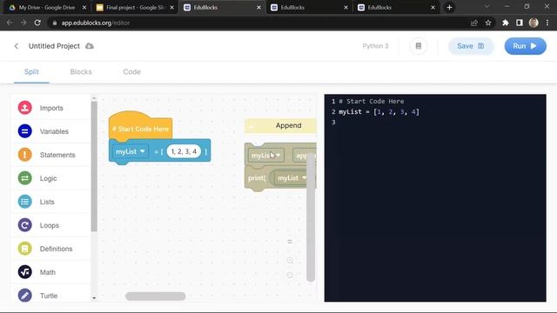Screen dimensions: 557x313
Task: Switch to the last EduBlocks browser tab
Action: pyautogui.click(x=395, y=7)
